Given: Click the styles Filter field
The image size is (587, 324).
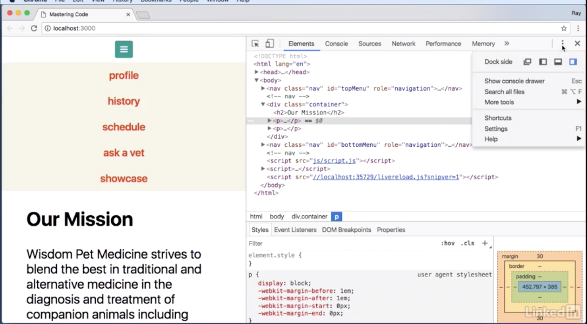Looking at the screenshot, I should click(342, 243).
